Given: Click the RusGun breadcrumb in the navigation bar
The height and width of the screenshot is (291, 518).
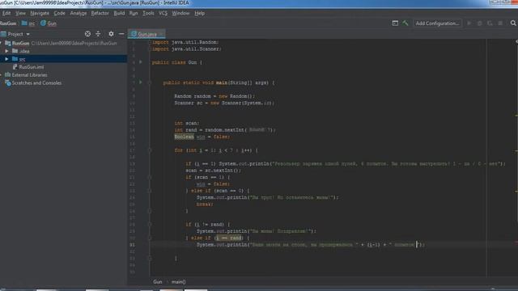Looking at the screenshot, I should click(8, 23).
